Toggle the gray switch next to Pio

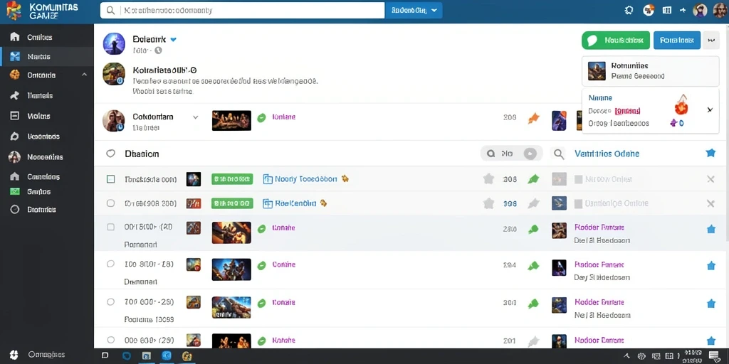point(530,154)
